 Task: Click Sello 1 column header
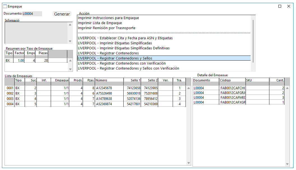(x=132, y=81)
